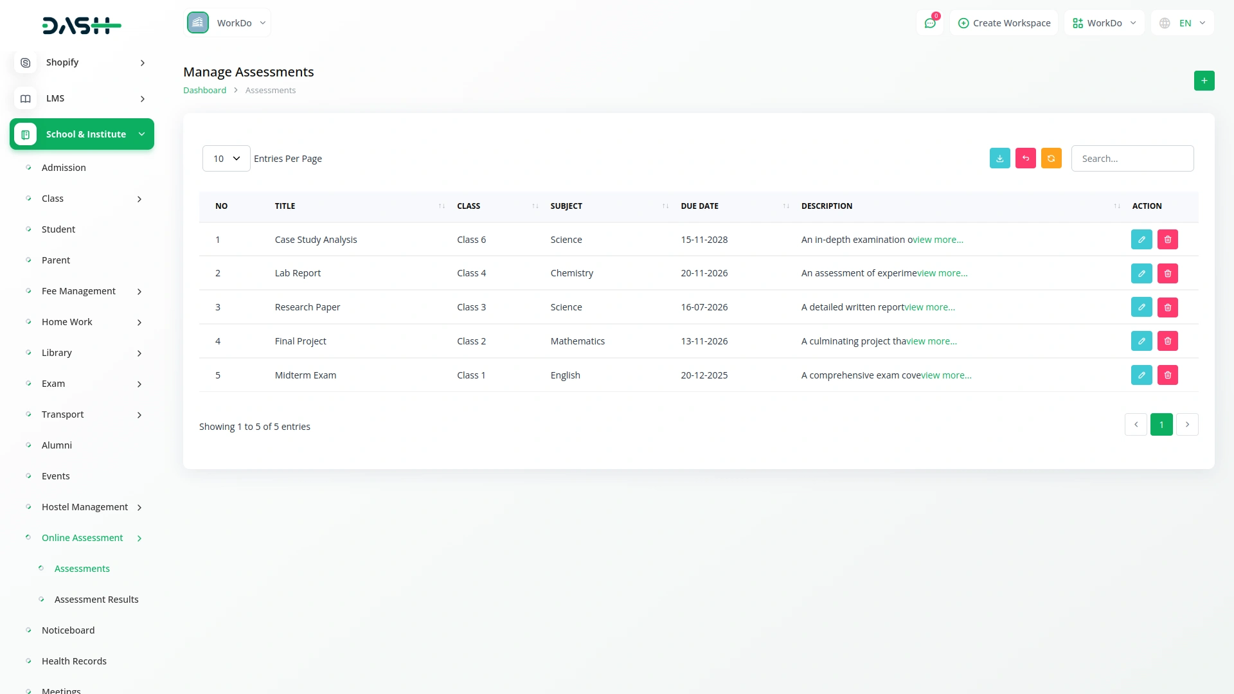Click the orange refresh reset icon
Image resolution: width=1234 pixels, height=694 pixels.
[1051, 159]
